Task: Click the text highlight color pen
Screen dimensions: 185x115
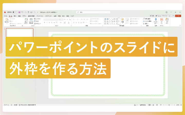Action: pos(65,22)
